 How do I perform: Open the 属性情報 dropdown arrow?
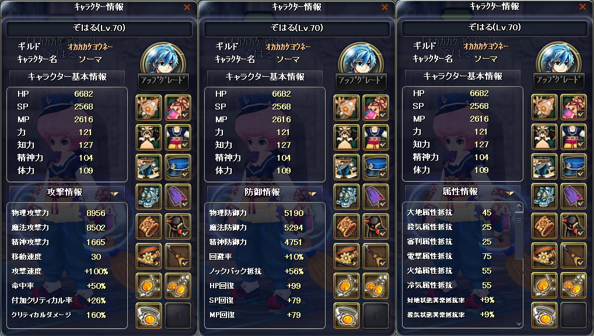point(510,193)
